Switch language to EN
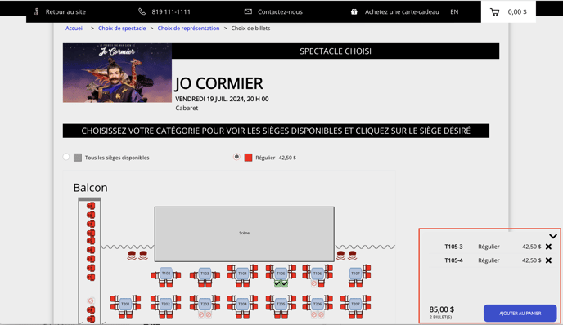The width and height of the screenshot is (563, 325). [454, 11]
